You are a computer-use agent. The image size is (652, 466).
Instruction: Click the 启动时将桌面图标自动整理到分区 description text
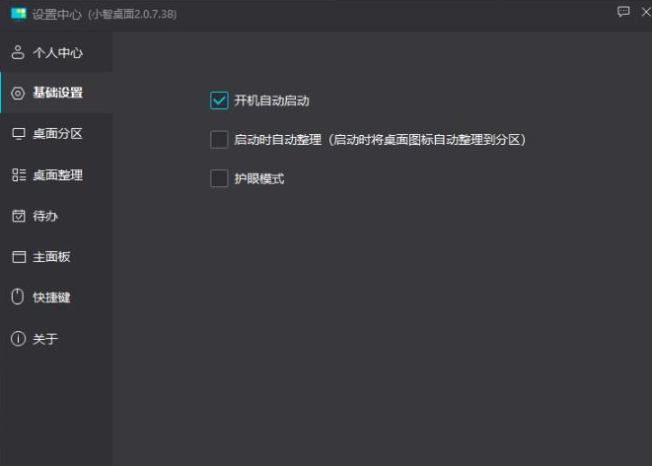point(427,140)
